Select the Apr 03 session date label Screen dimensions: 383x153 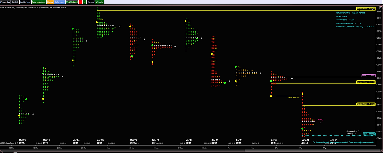pyautogui.click(x=274, y=140)
